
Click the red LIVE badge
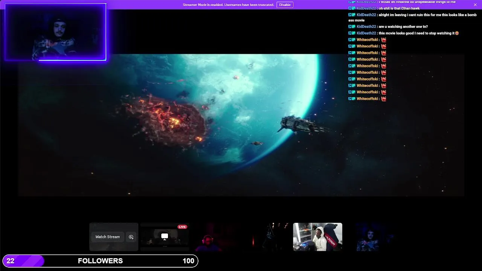tap(182, 227)
